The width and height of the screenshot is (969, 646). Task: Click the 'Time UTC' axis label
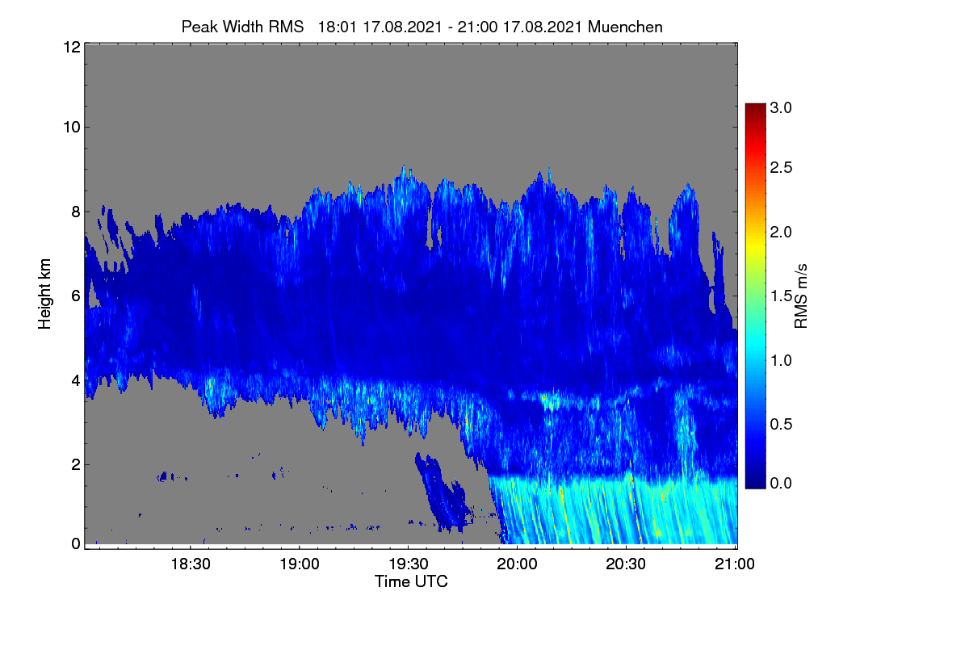411,581
